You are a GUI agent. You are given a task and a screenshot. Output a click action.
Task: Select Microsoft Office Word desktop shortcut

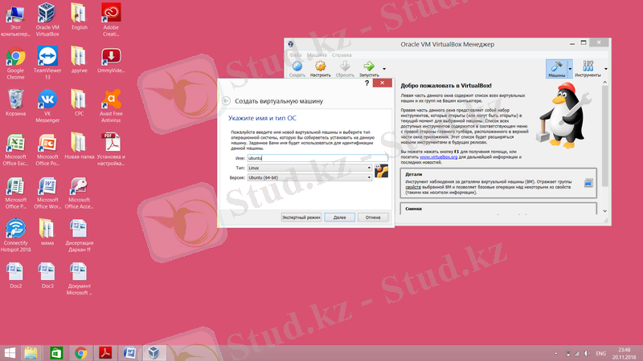(x=47, y=193)
